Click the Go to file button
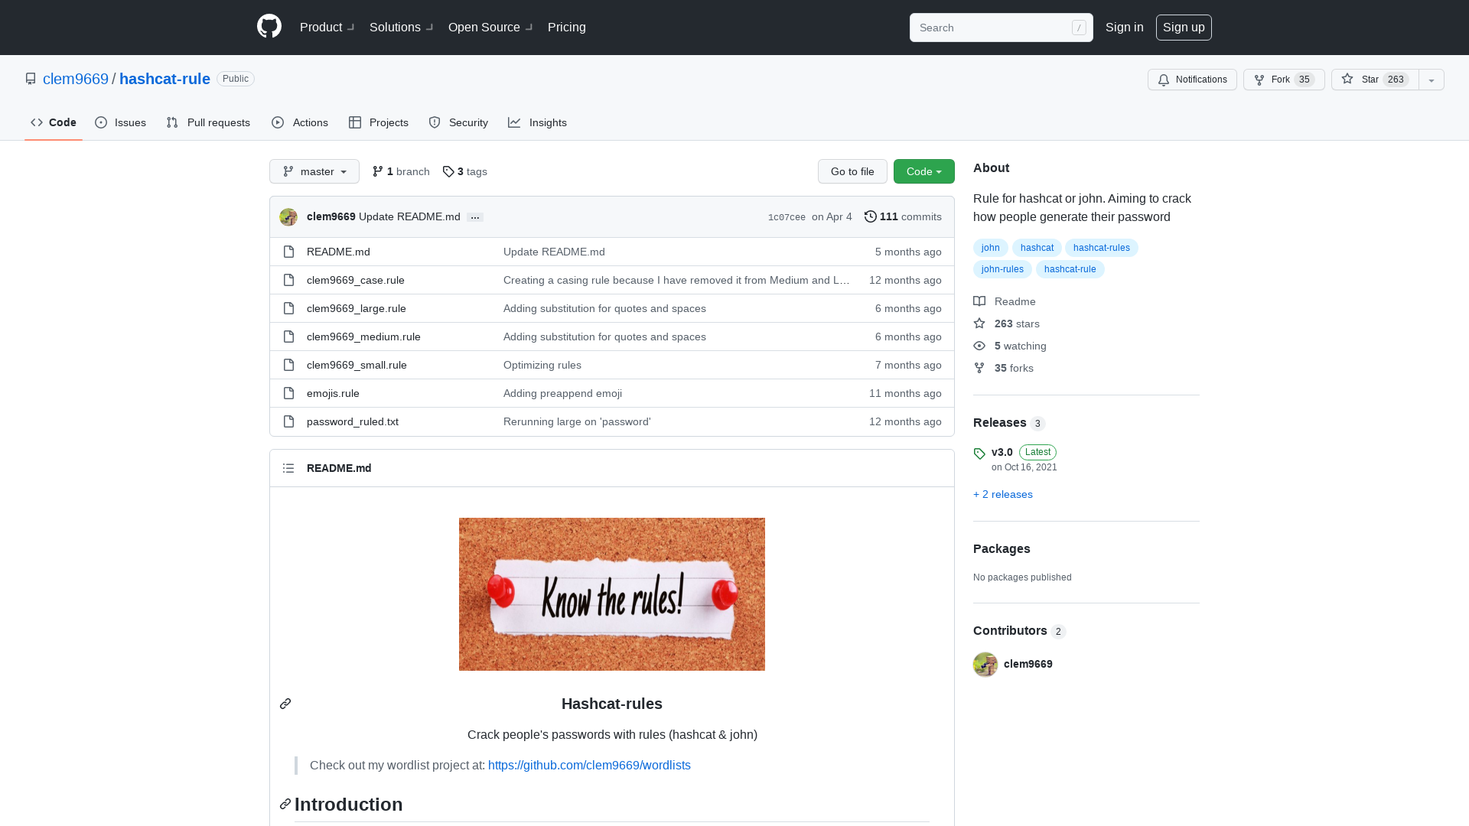 click(852, 171)
